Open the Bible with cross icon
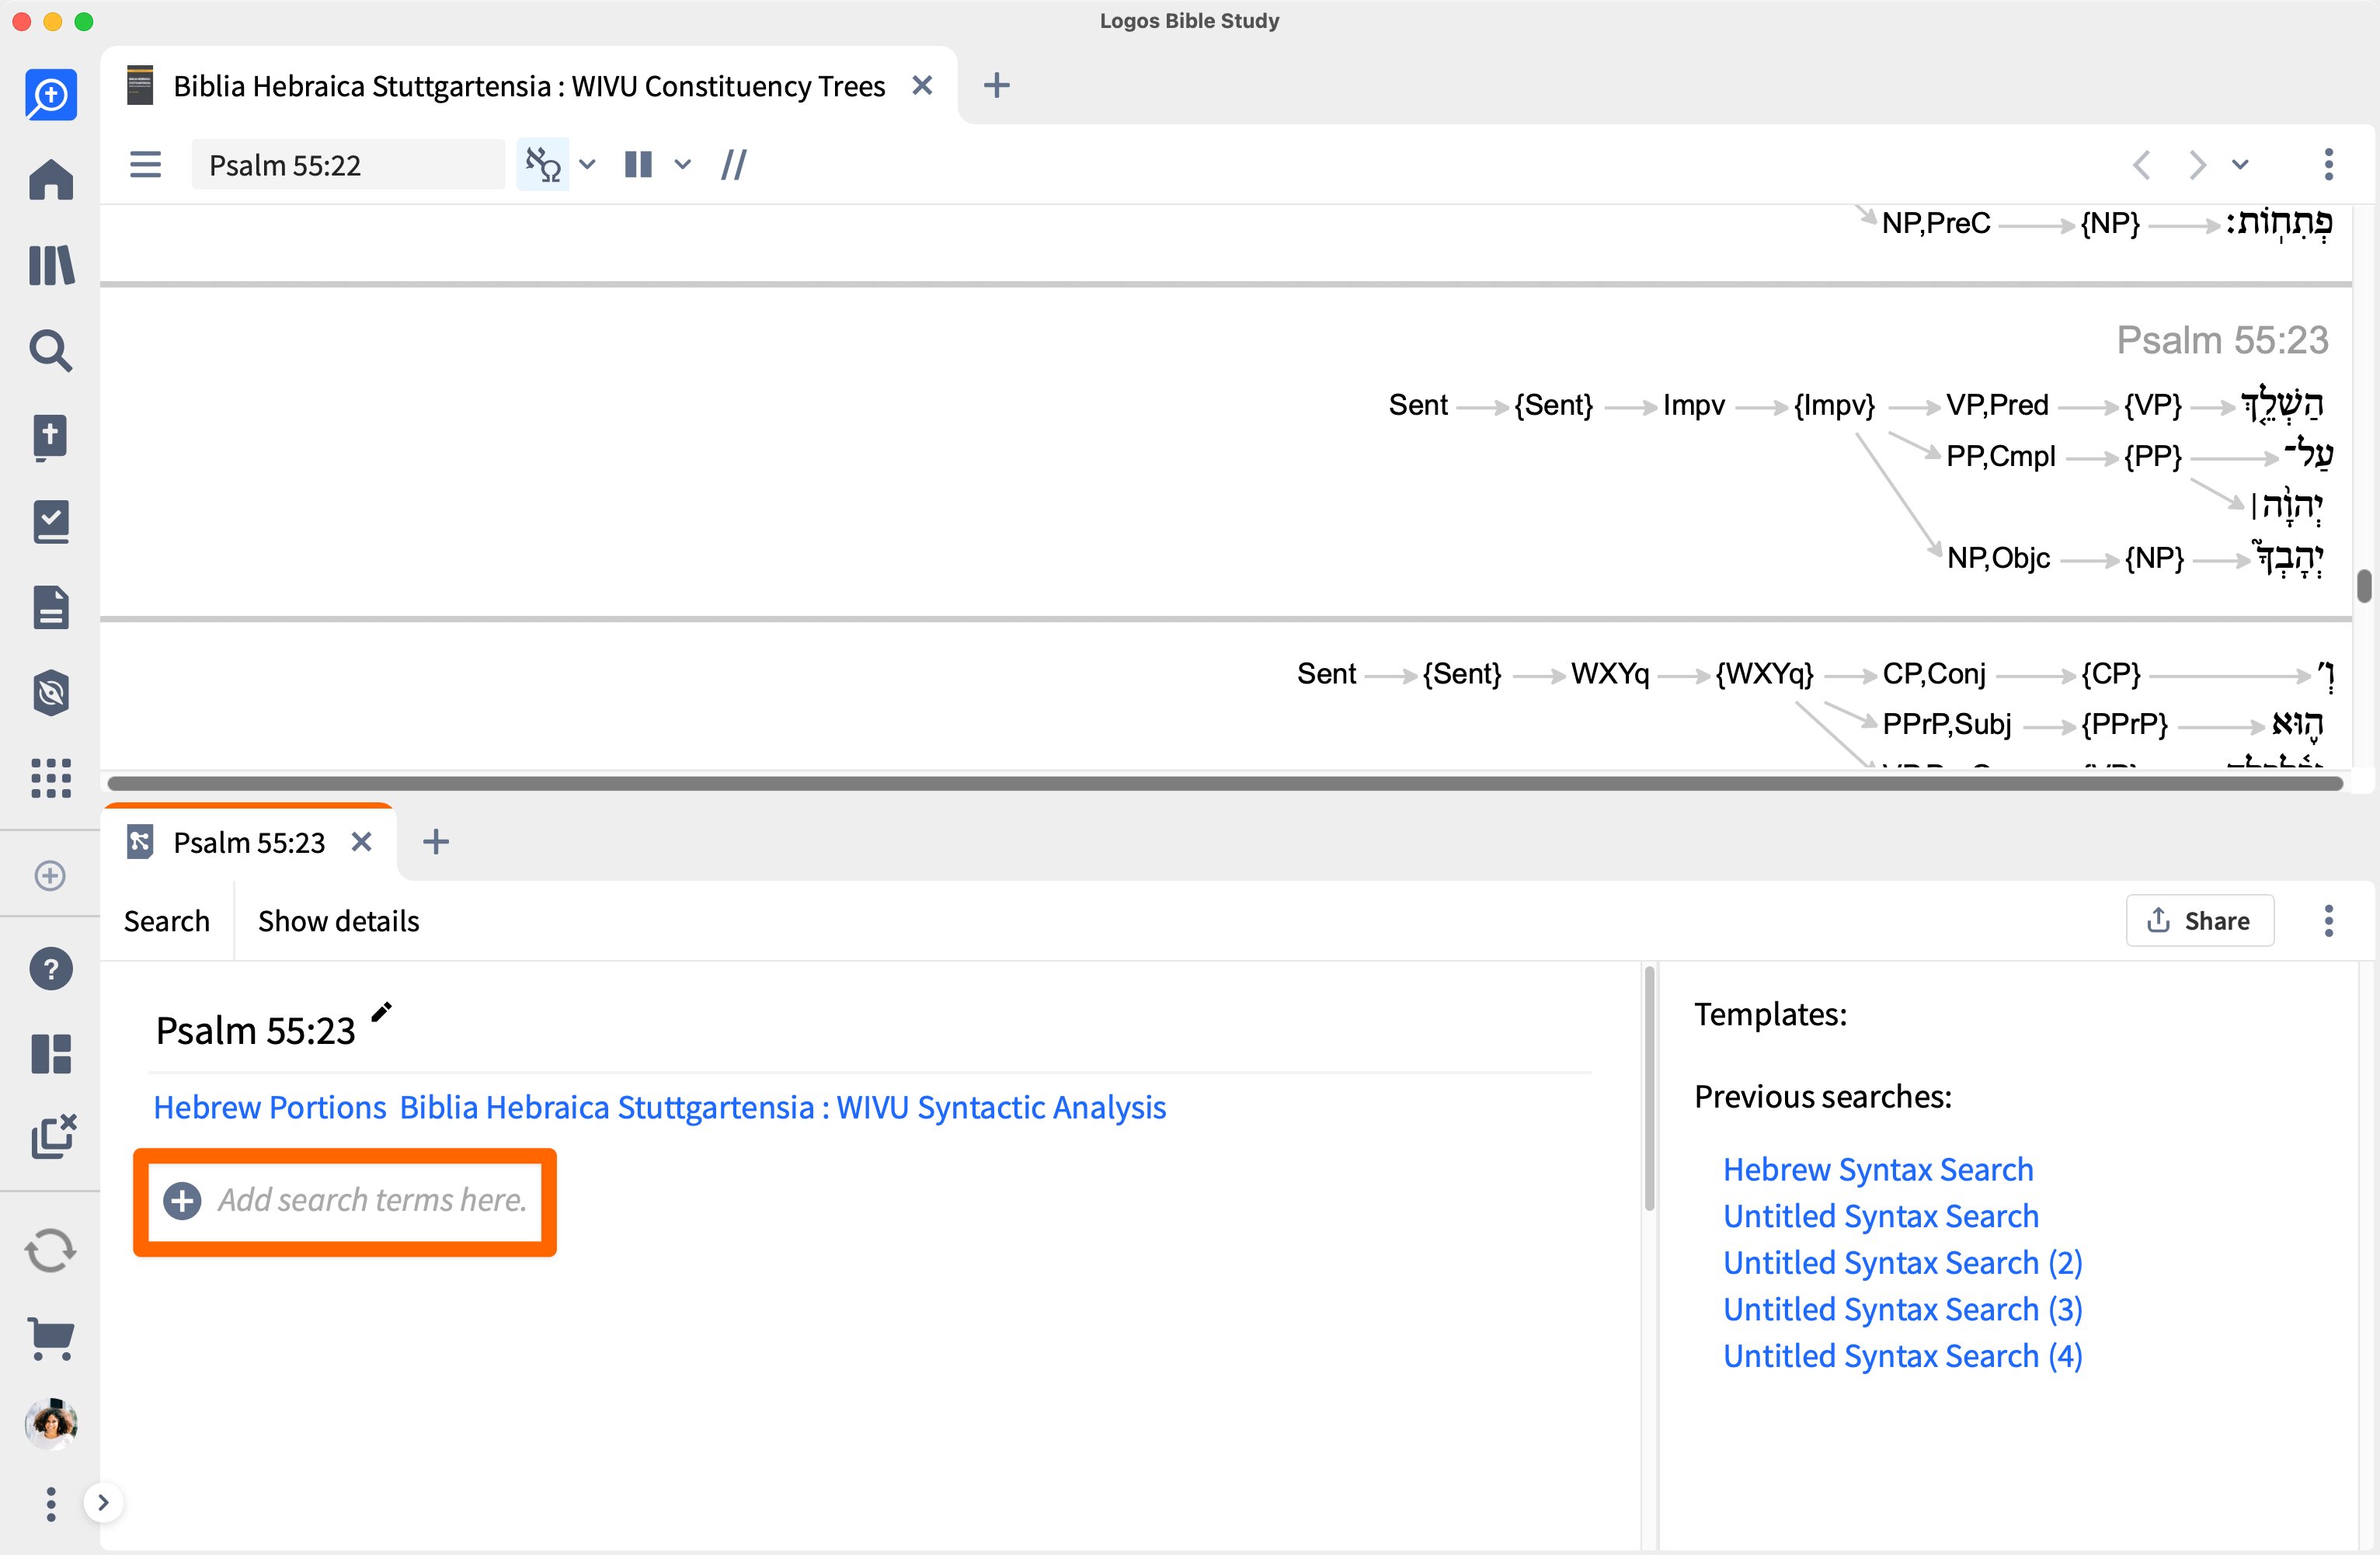2380x1555 pixels. (x=51, y=437)
